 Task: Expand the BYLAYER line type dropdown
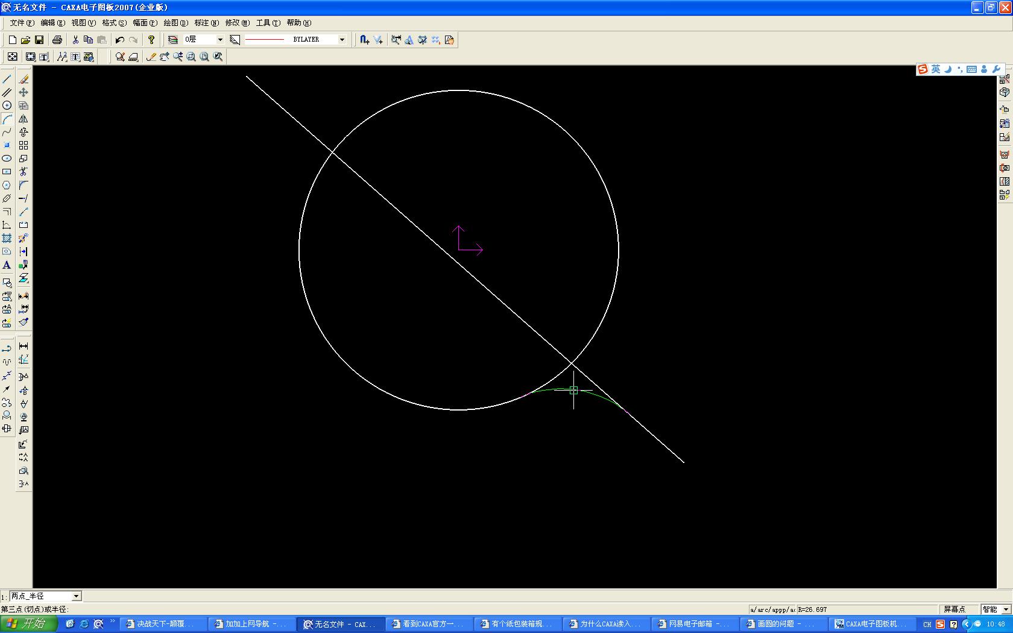pyautogui.click(x=342, y=40)
